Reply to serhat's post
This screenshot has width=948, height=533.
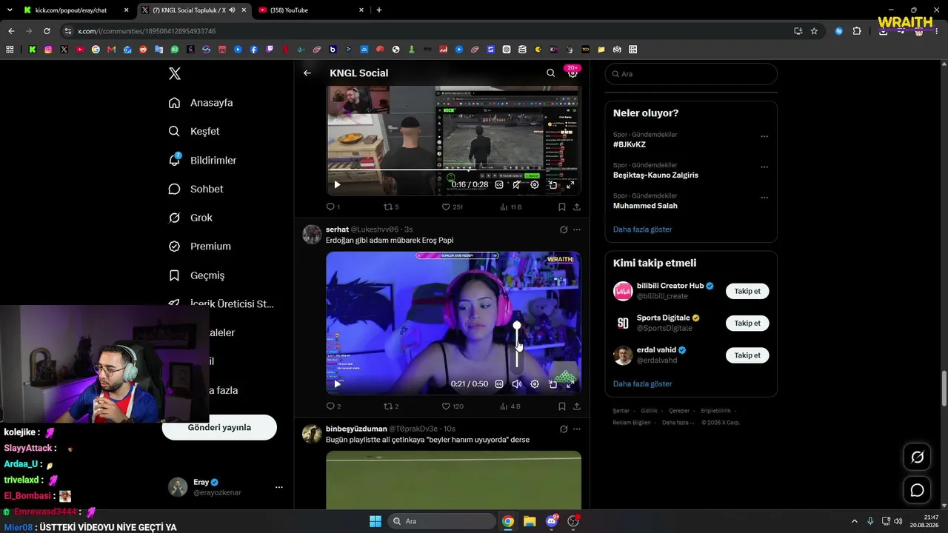click(x=333, y=406)
